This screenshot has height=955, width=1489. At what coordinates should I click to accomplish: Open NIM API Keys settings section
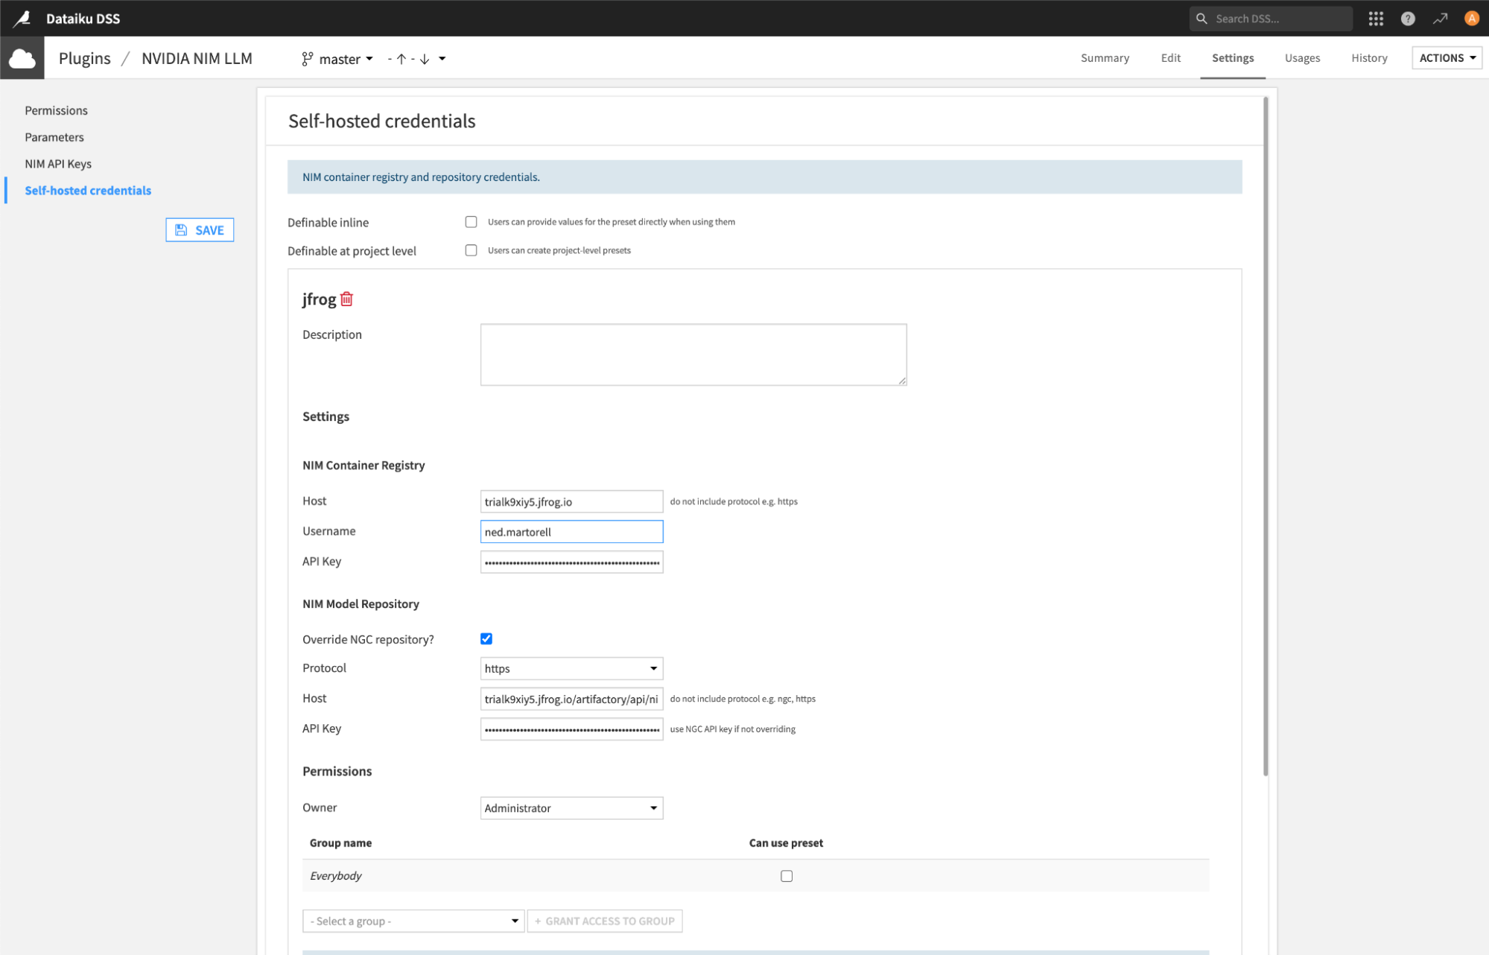[x=58, y=164]
